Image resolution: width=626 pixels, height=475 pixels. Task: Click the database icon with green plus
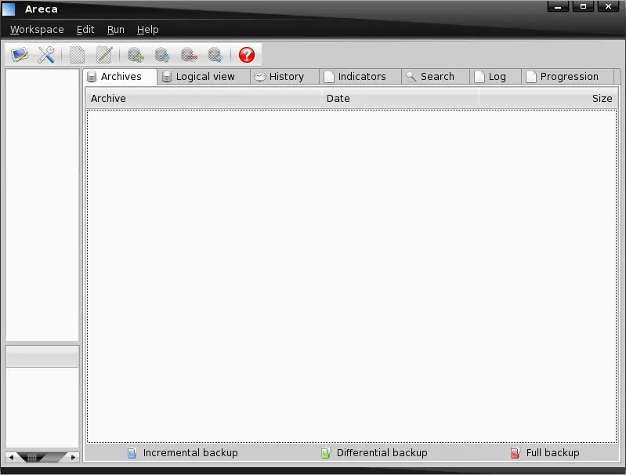136,55
